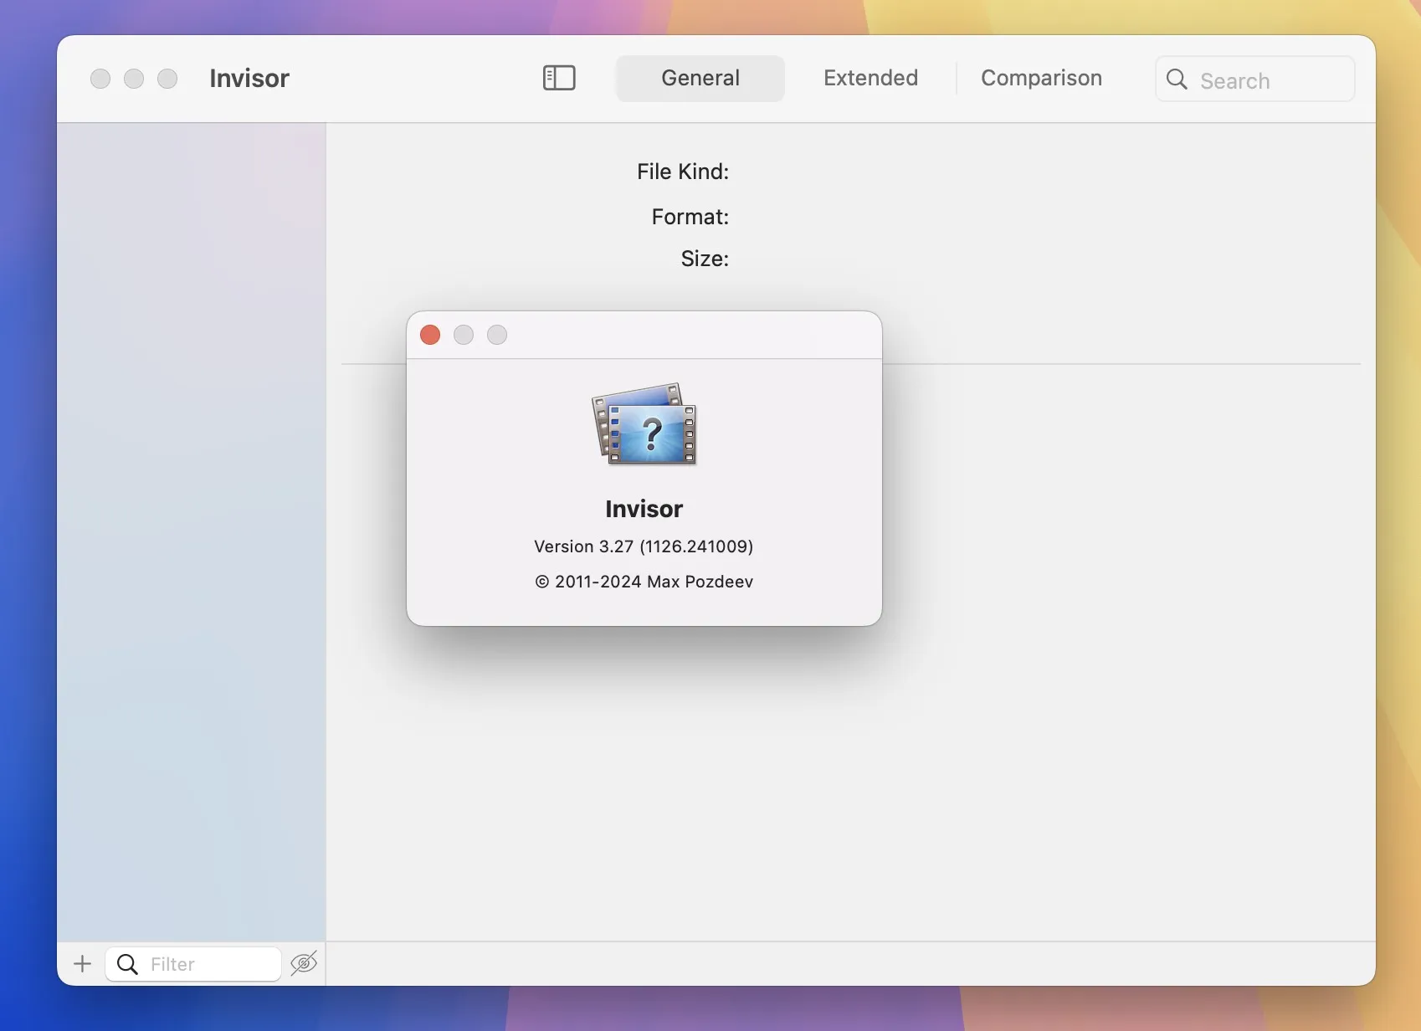The height and width of the screenshot is (1031, 1421).
Task: Click the Invisor name in About dialog
Action: (x=644, y=509)
